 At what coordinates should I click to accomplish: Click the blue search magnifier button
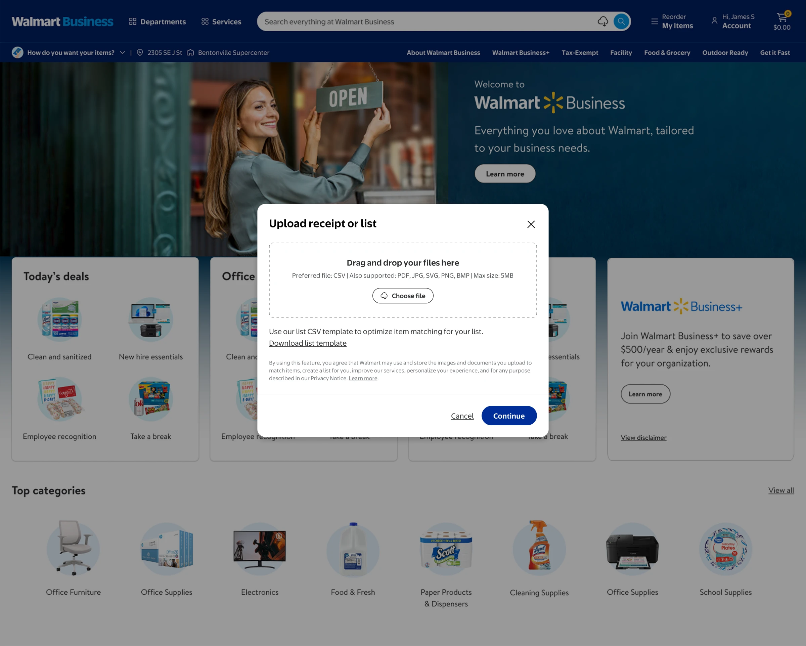[621, 21]
